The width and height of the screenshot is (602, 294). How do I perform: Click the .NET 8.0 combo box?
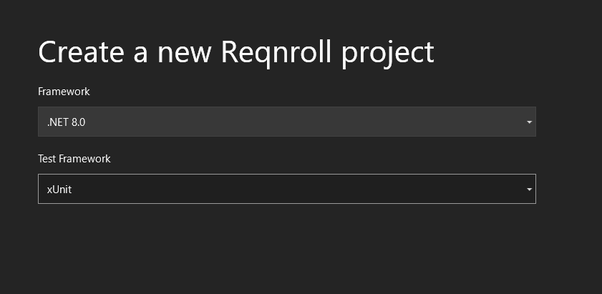coord(286,122)
